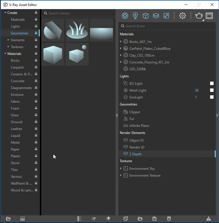Click the library grid layout icon at bottom
Screen dimensions: 219x223
point(22,219)
